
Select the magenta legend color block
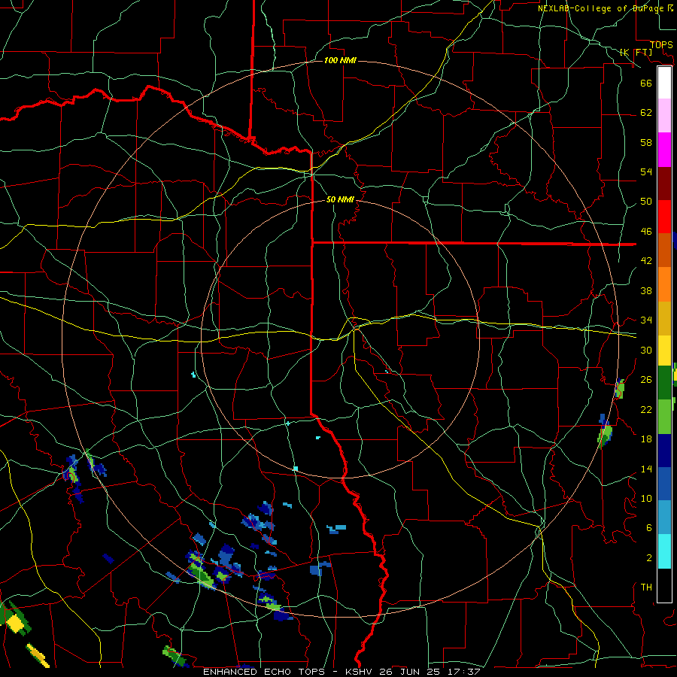664,150
